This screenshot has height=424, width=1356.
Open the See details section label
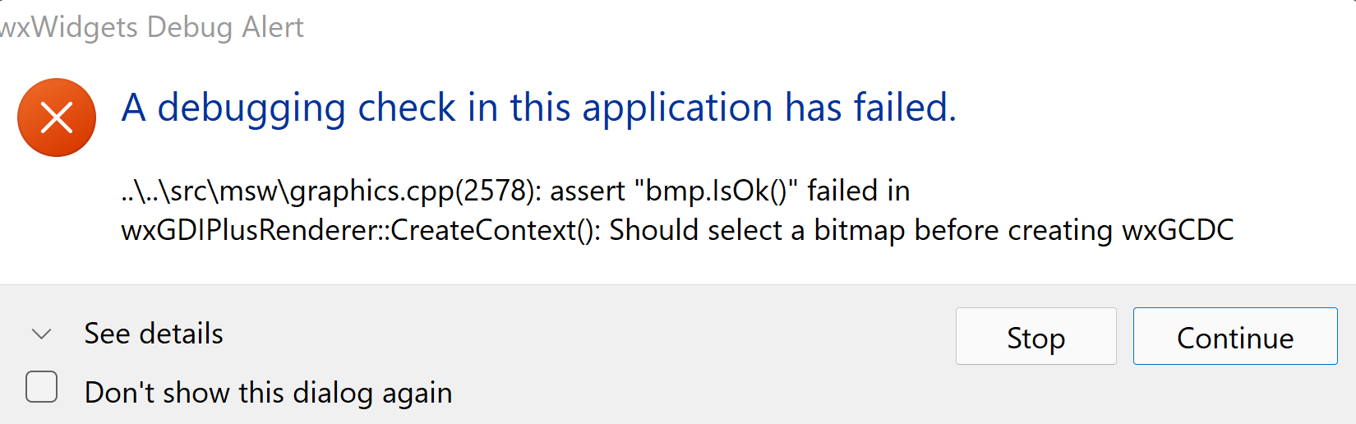(154, 334)
